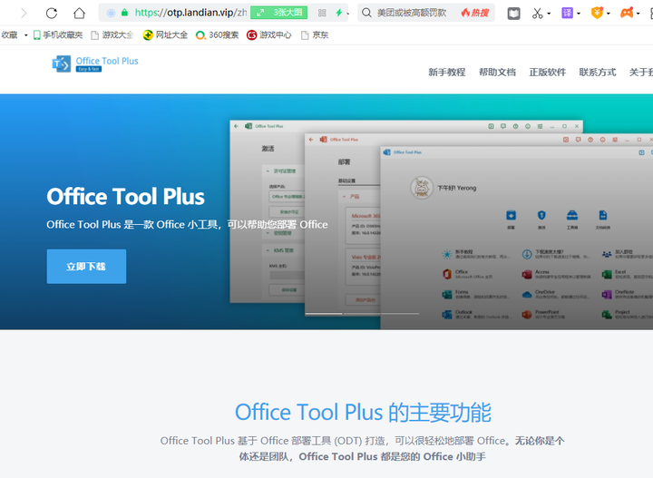This screenshot has height=478, width=653.
Task: Click the browser forward arrow
Action: tap(24, 14)
